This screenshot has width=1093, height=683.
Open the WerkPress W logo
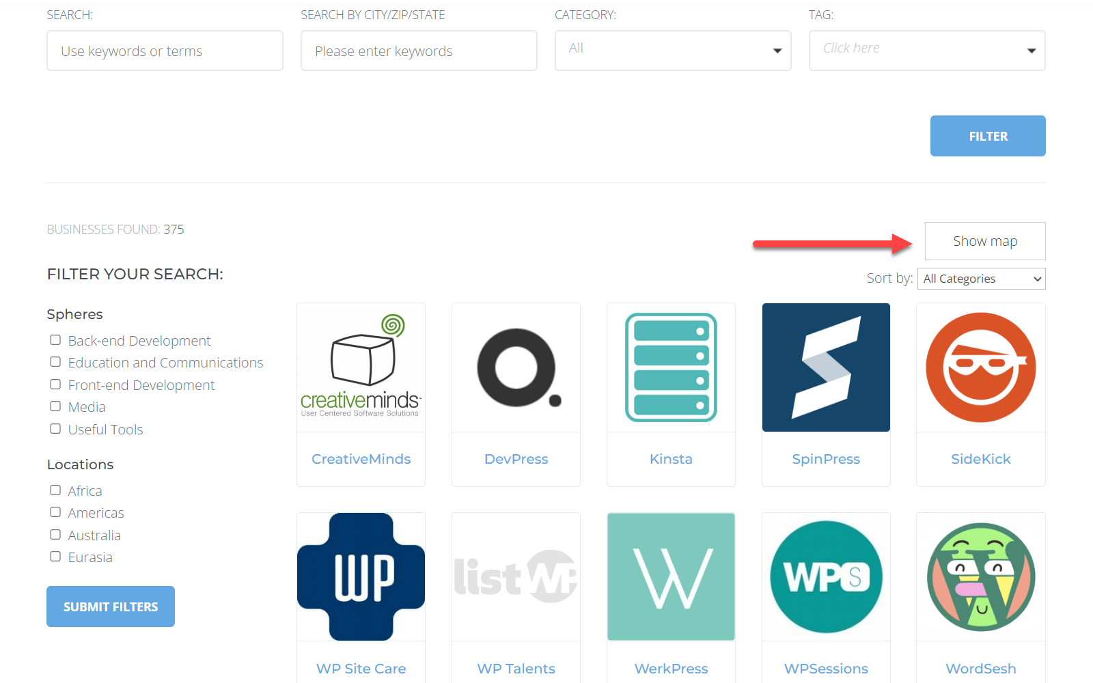pos(671,577)
